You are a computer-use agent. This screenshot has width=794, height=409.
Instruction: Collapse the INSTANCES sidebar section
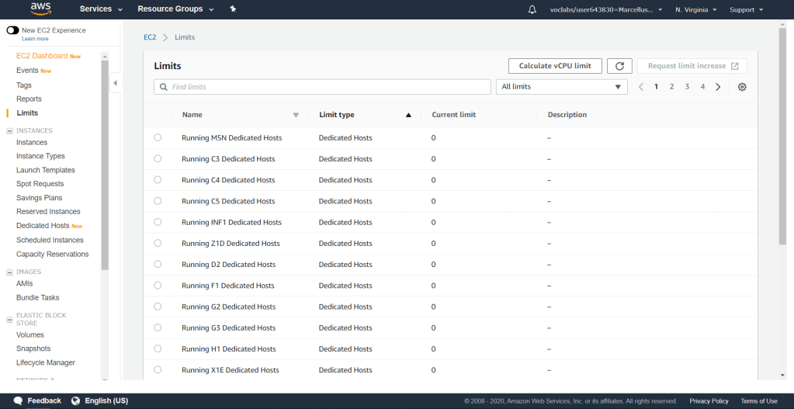(9, 130)
